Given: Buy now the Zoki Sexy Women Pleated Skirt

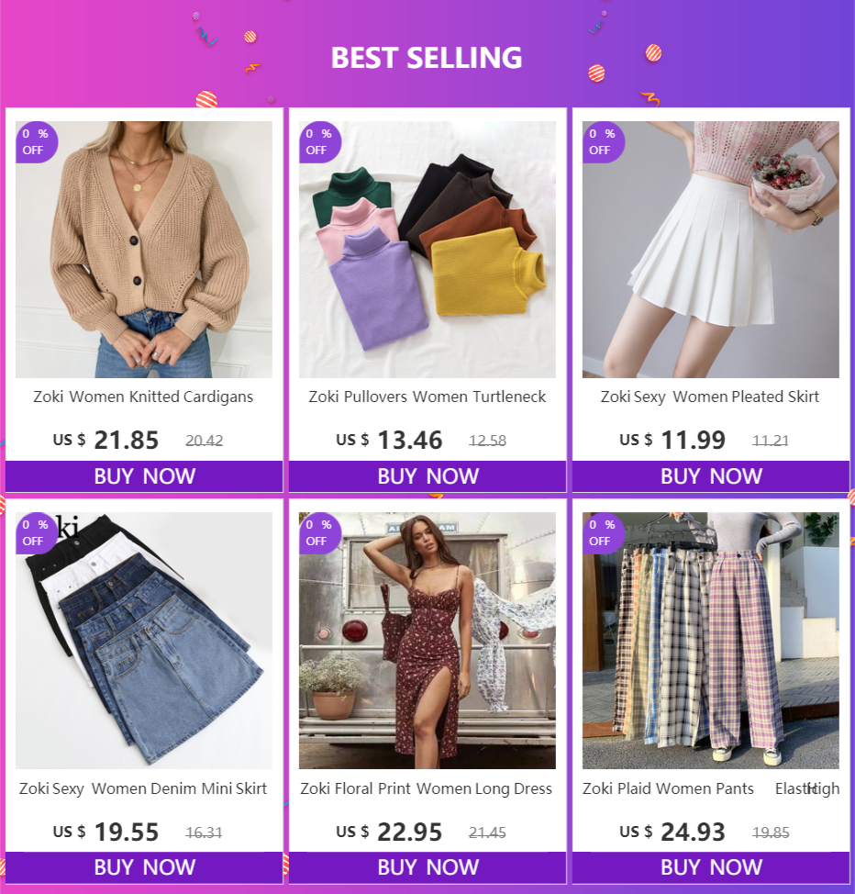Looking at the screenshot, I should pos(711,476).
